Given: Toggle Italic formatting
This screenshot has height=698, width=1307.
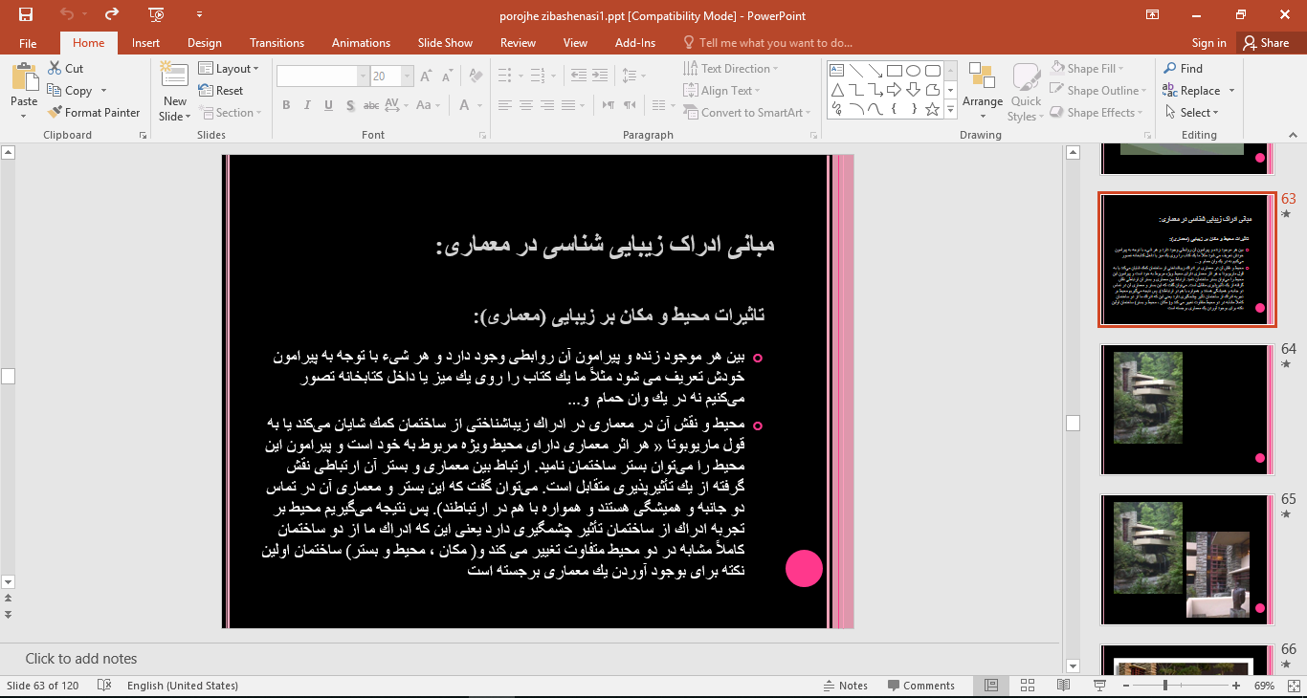Looking at the screenshot, I should coord(308,105).
